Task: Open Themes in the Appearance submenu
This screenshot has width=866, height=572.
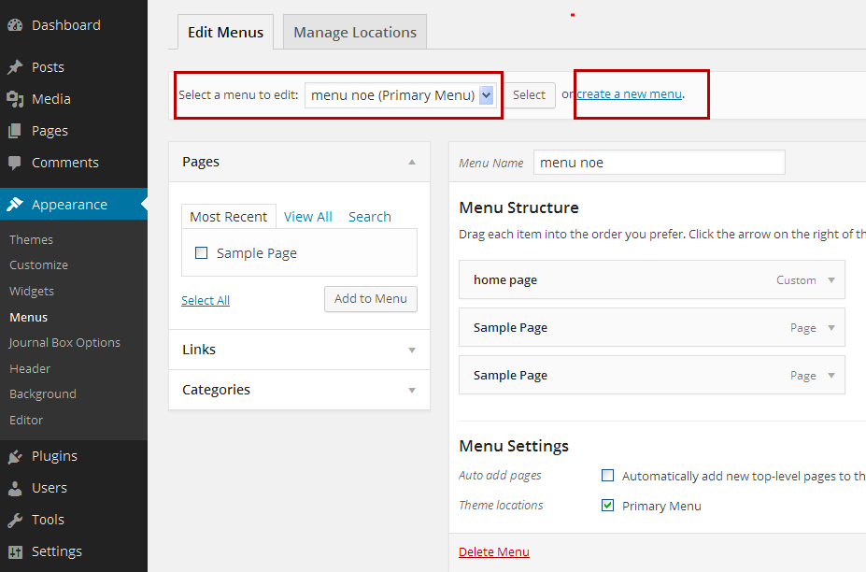Action: click(32, 239)
